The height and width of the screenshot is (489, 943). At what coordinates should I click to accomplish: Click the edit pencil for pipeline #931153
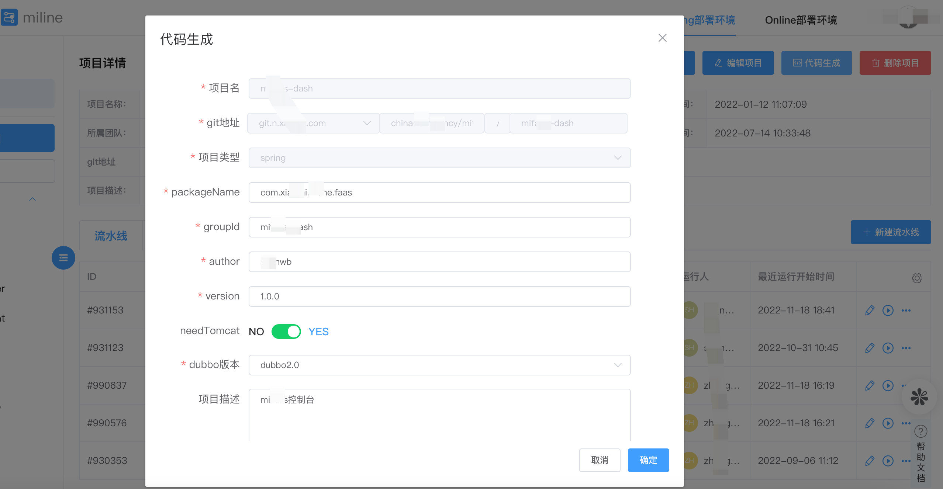tap(870, 311)
